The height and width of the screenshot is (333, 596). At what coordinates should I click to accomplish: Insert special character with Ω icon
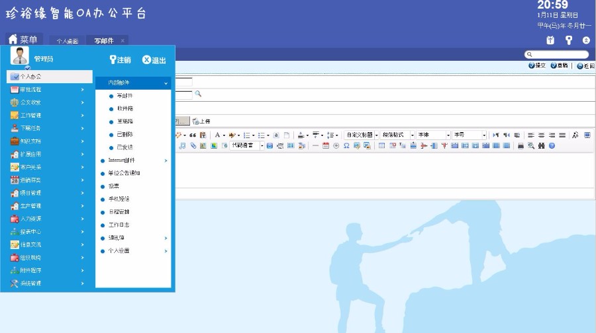tap(346, 145)
